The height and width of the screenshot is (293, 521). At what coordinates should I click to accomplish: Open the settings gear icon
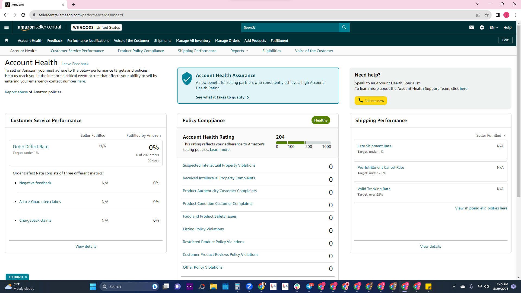click(482, 27)
